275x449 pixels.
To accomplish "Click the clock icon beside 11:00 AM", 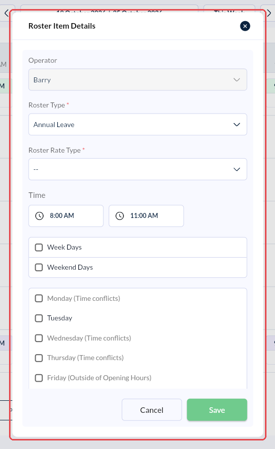I will pos(119,215).
